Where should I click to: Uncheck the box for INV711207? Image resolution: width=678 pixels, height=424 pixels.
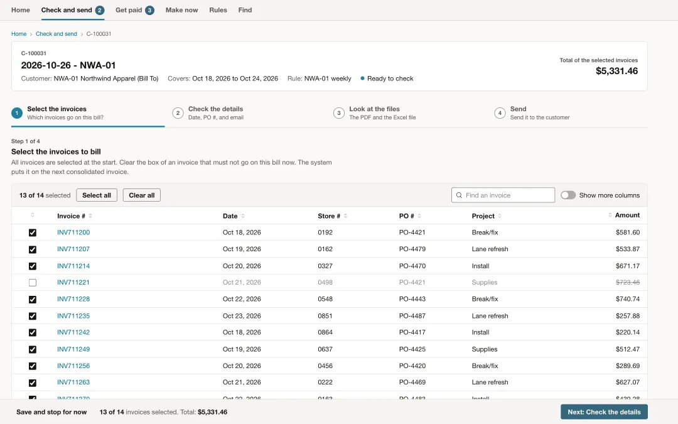(33, 249)
